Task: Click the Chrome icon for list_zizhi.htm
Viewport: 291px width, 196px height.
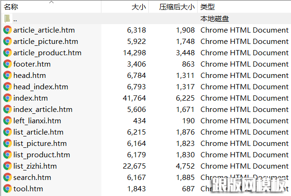Action: tap(7, 166)
